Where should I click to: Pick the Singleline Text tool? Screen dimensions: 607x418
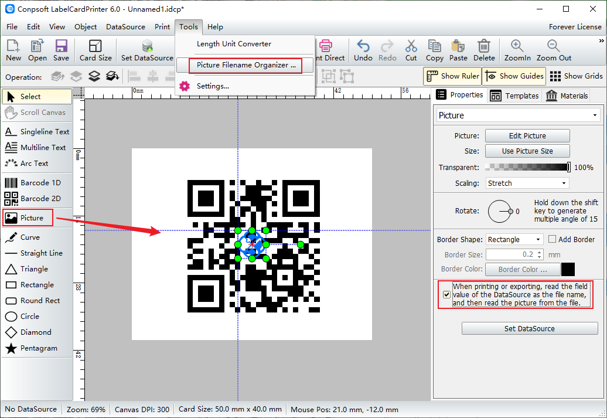(37, 132)
